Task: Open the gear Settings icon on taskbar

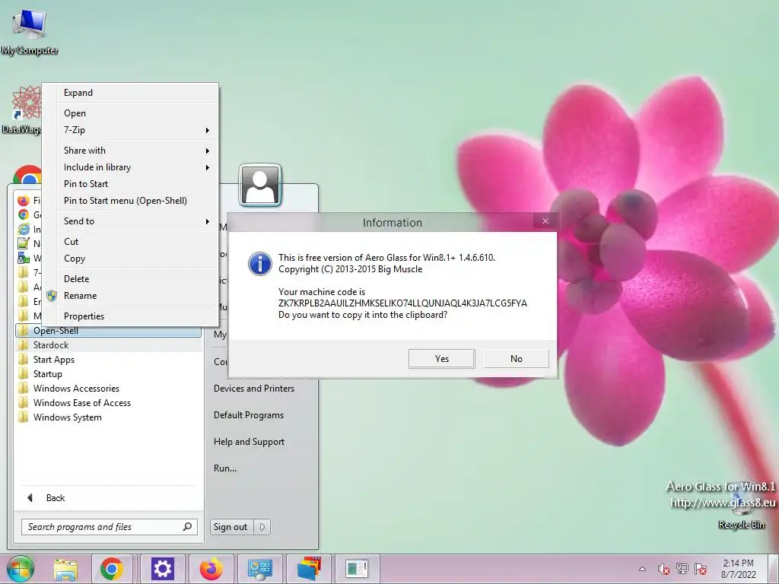Action: 162,569
